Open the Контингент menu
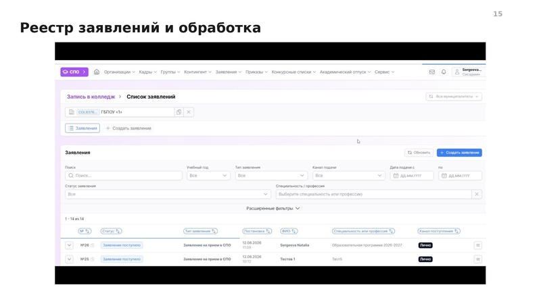Image resolution: width=541 pixels, height=304 pixels. pyautogui.click(x=197, y=72)
